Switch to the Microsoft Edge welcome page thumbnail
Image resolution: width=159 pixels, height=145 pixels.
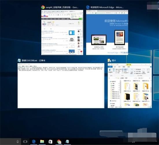(x=107, y=32)
